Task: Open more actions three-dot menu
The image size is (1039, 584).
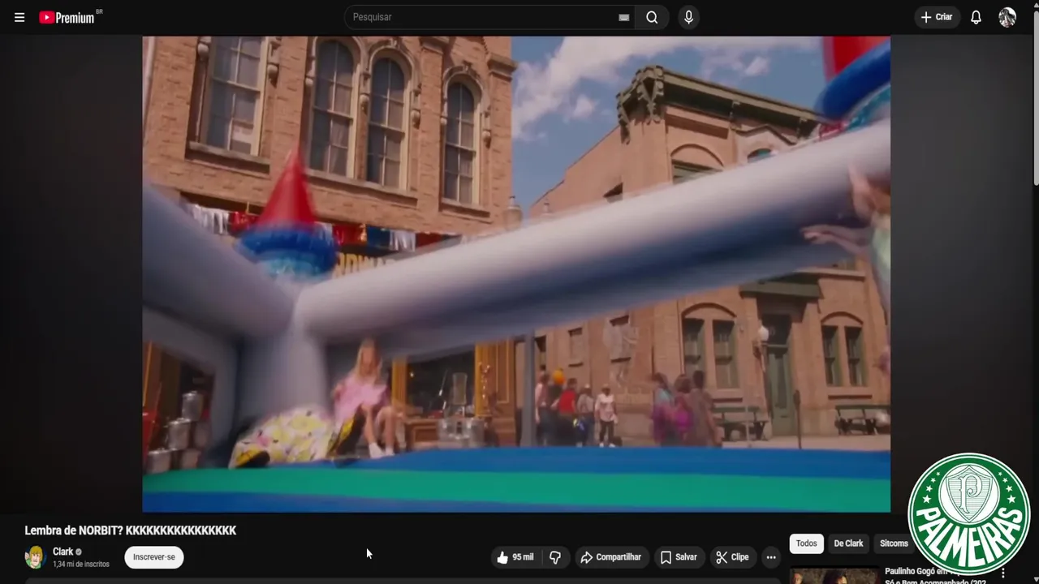Action: pyautogui.click(x=771, y=557)
